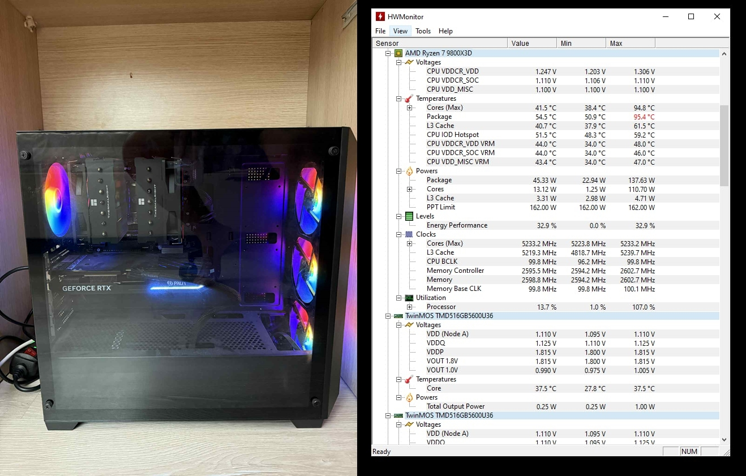
Task: Click the Ready status bar text
Action: pos(381,452)
